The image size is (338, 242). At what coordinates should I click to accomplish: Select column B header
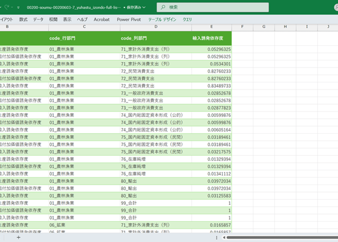tap(24, 26)
